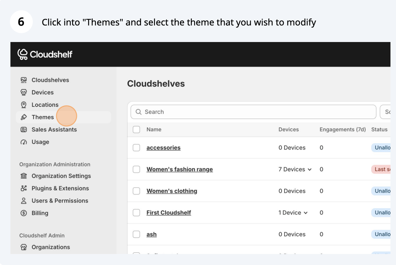Click the Organization Settings bank icon
This screenshot has height=265, width=396.
(24, 176)
